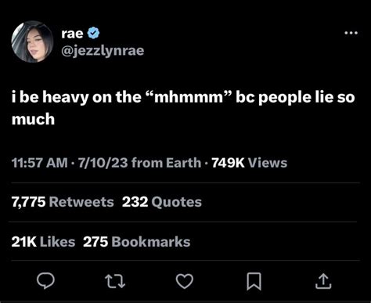Open the 275 Bookmarks count

pyautogui.click(x=137, y=242)
